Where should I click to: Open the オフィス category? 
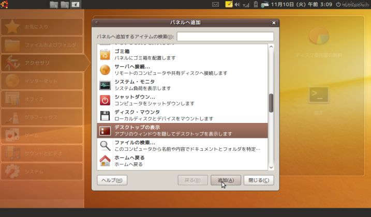[x=42, y=99]
